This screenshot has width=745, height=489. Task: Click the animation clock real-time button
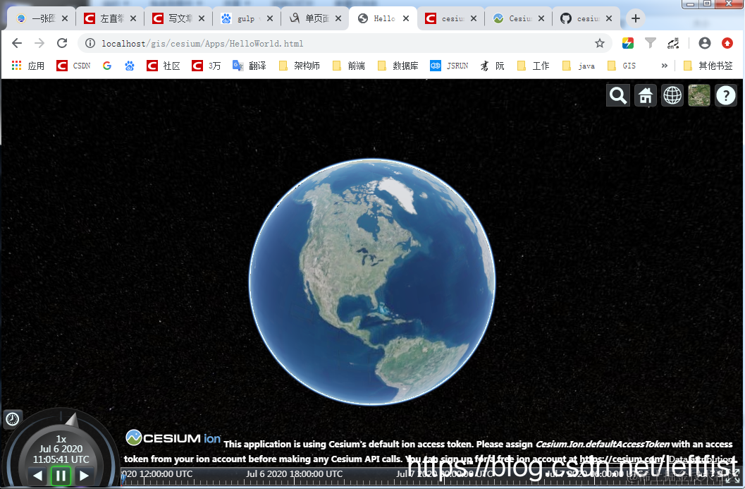pyautogui.click(x=13, y=419)
